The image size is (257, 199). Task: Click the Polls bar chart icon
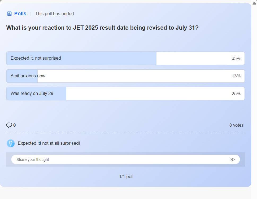[9, 14]
